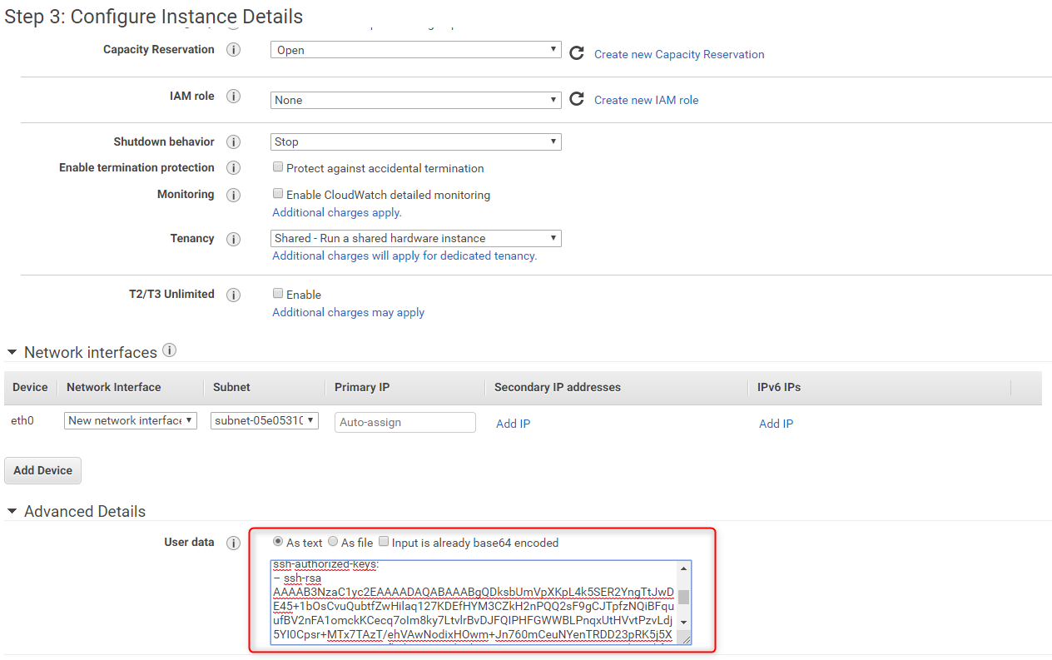Open info icon next to IAM role
Screen dimensions: 1052x660
(234, 97)
